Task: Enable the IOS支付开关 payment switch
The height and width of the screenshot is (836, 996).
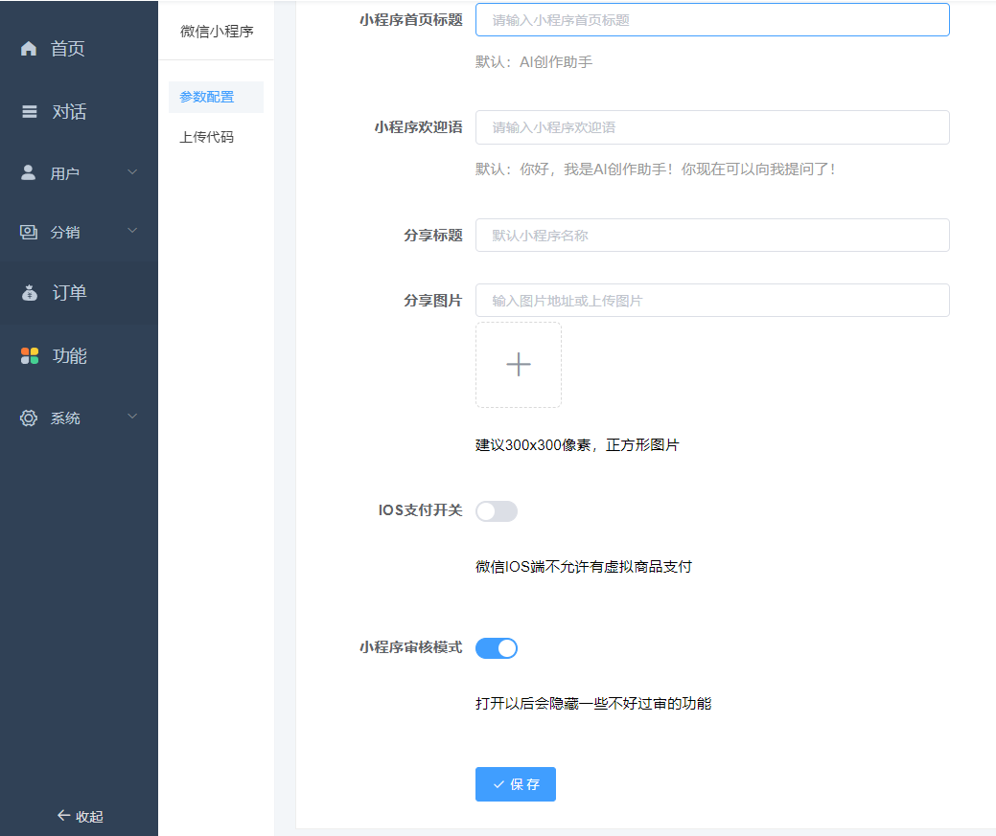Action: click(497, 510)
